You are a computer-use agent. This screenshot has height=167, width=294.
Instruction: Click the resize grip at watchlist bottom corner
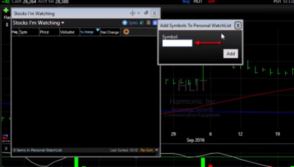[x=158, y=154]
